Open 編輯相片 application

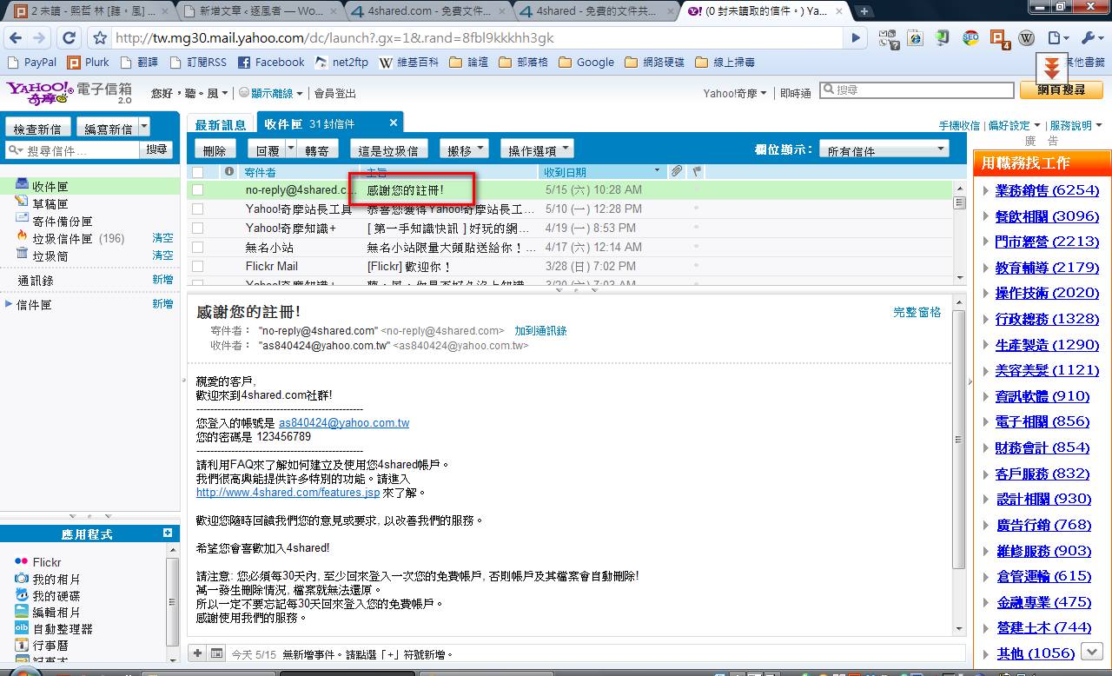point(48,612)
